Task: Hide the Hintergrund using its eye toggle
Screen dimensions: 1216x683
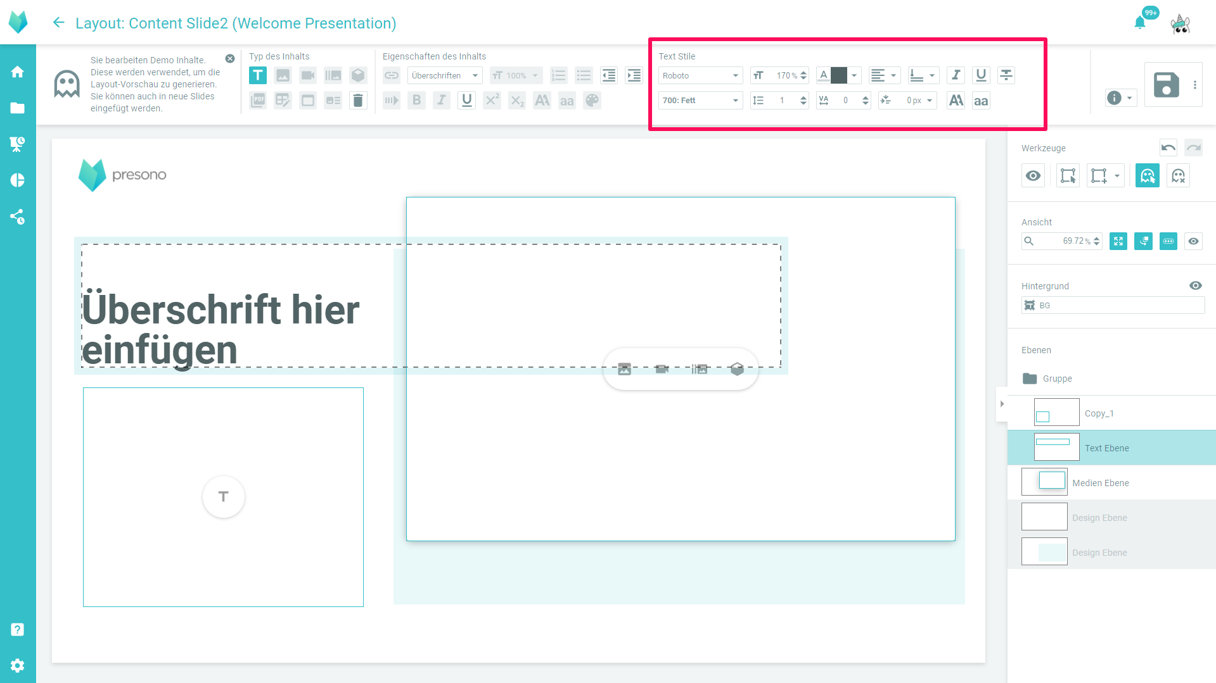Action: (1196, 285)
